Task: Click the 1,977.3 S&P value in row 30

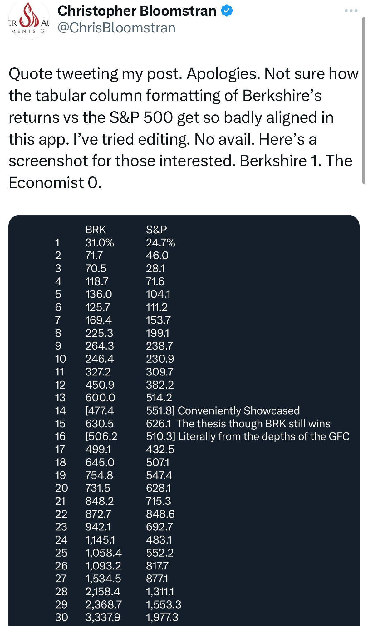Action: [162, 617]
